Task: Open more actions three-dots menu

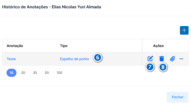Action: [x=181, y=59]
